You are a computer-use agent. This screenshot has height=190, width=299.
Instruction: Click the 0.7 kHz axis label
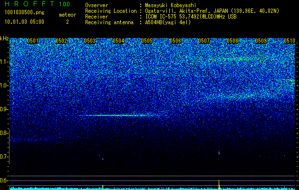click(3, 157)
